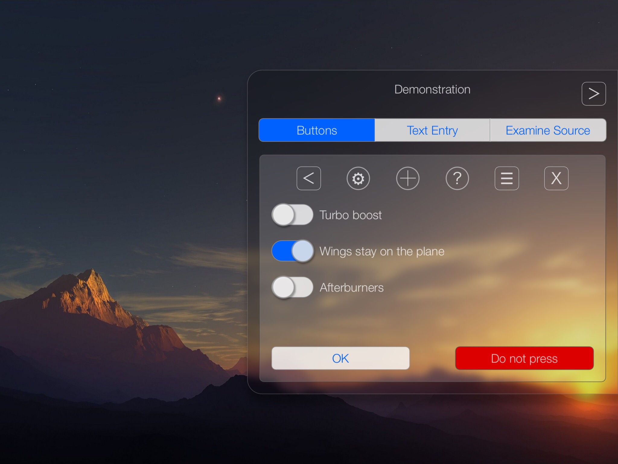Open the Examine Source tab
618x464 pixels.
(x=548, y=130)
